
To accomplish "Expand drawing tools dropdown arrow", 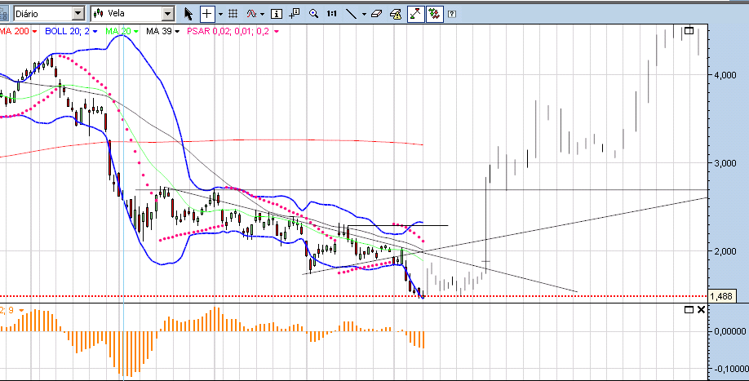I will [x=365, y=15].
